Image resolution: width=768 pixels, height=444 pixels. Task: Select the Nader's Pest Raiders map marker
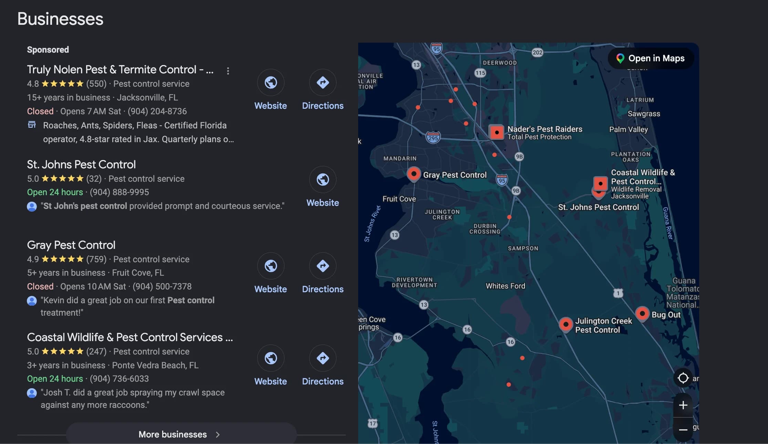[497, 132]
